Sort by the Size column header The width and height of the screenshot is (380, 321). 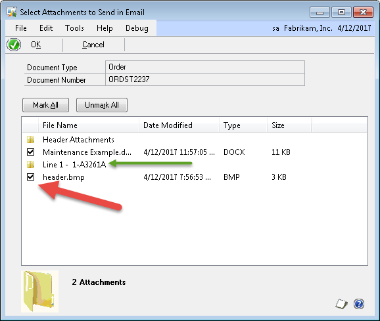coord(289,125)
